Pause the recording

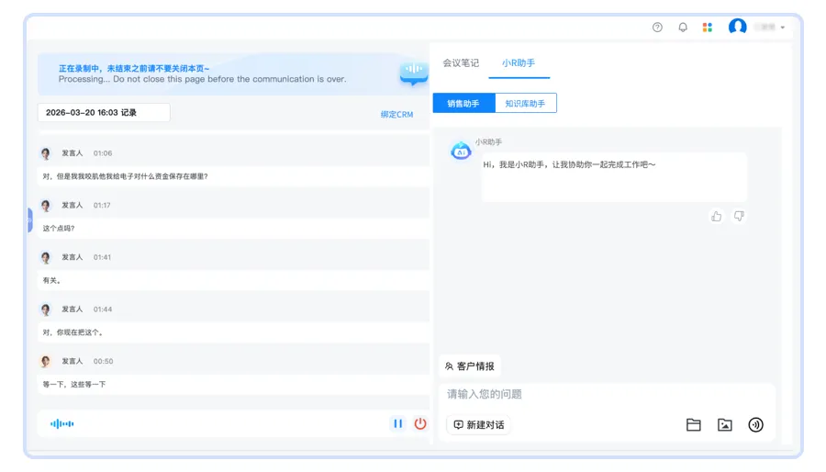tap(397, 423)
